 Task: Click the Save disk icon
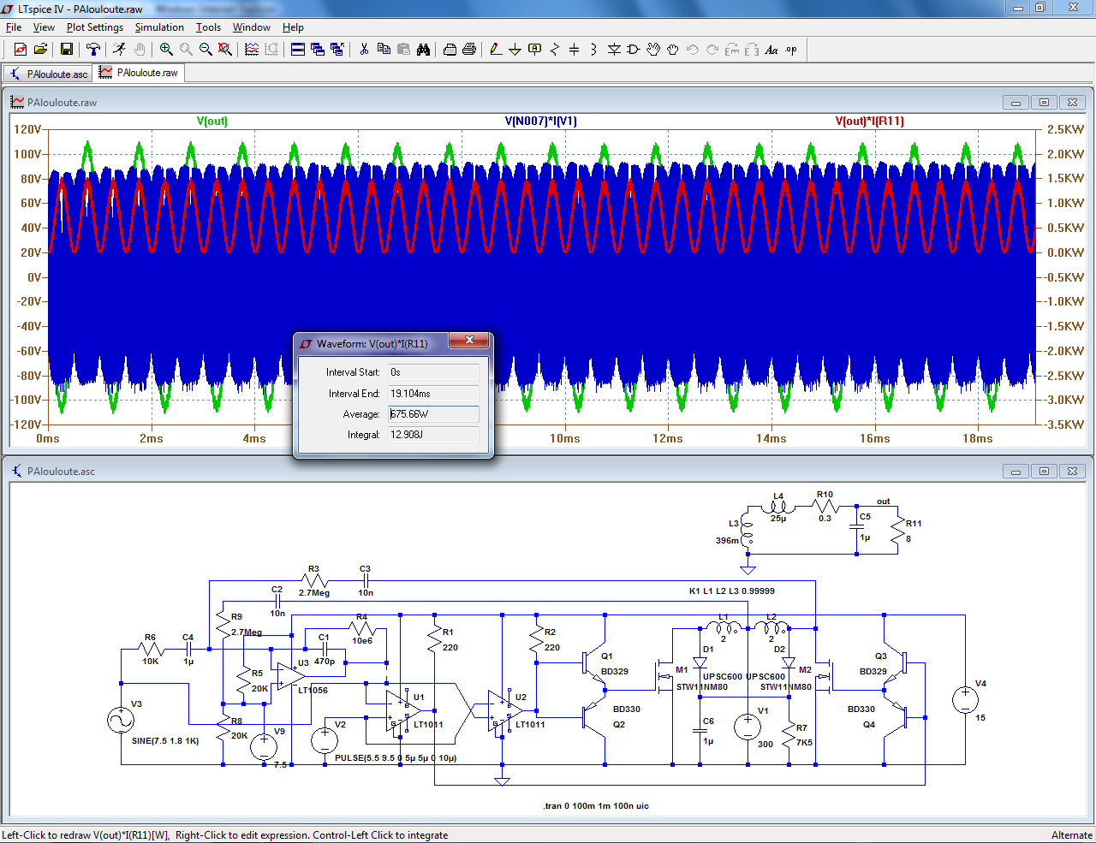pos(66,50)
